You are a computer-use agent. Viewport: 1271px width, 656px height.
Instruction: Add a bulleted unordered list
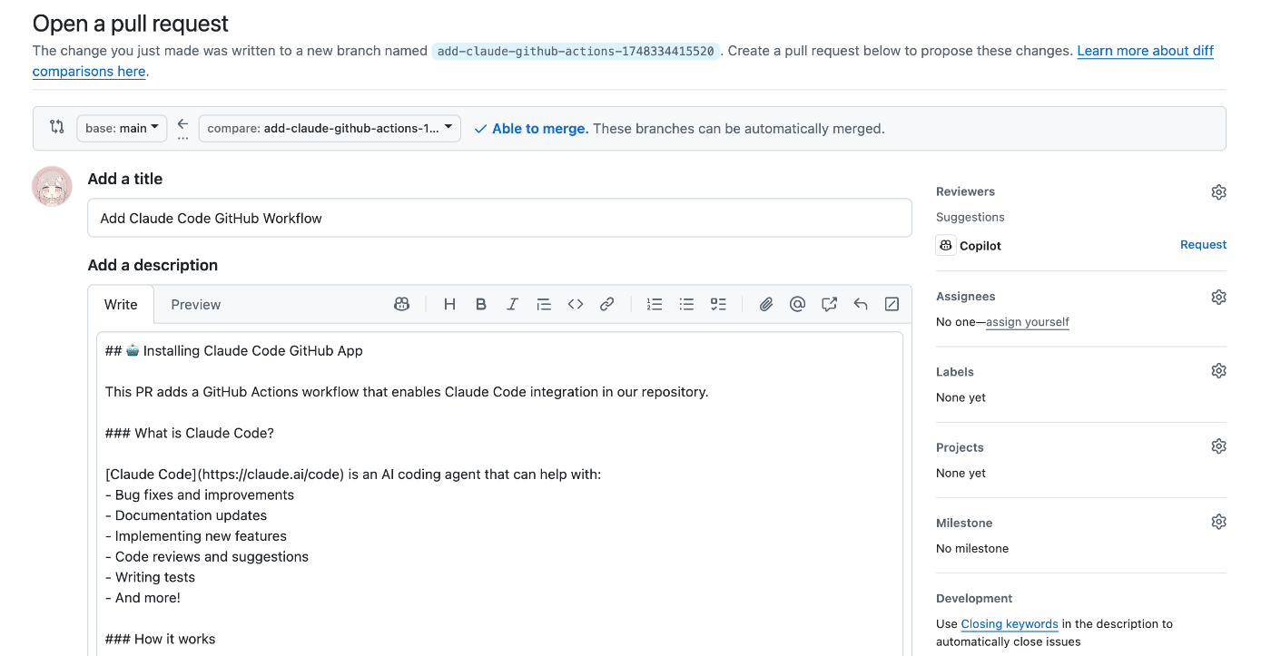[686, 305]
